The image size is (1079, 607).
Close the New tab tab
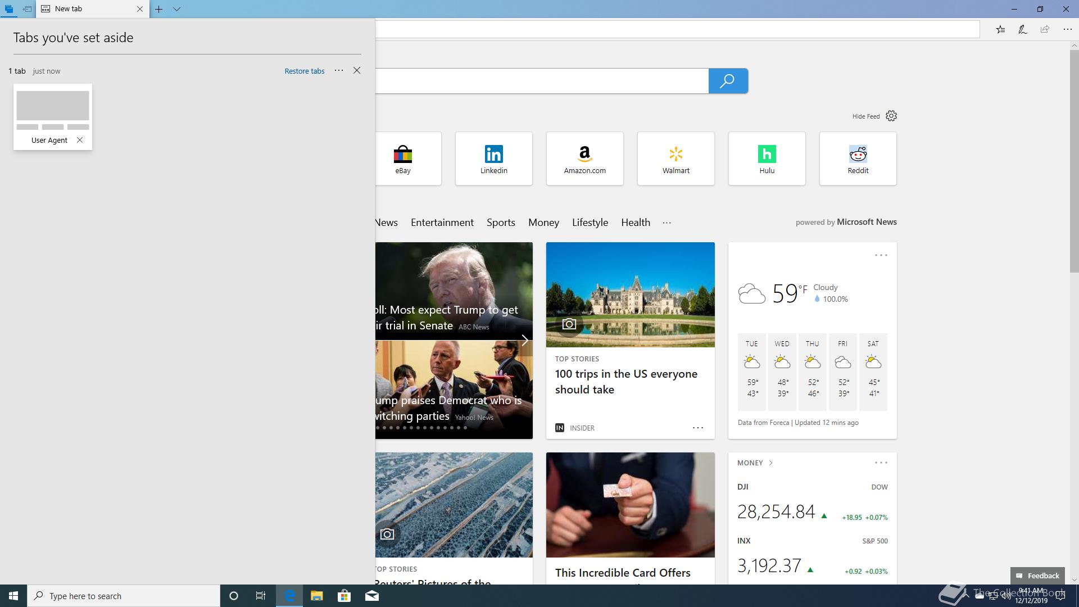coord(140,9)
